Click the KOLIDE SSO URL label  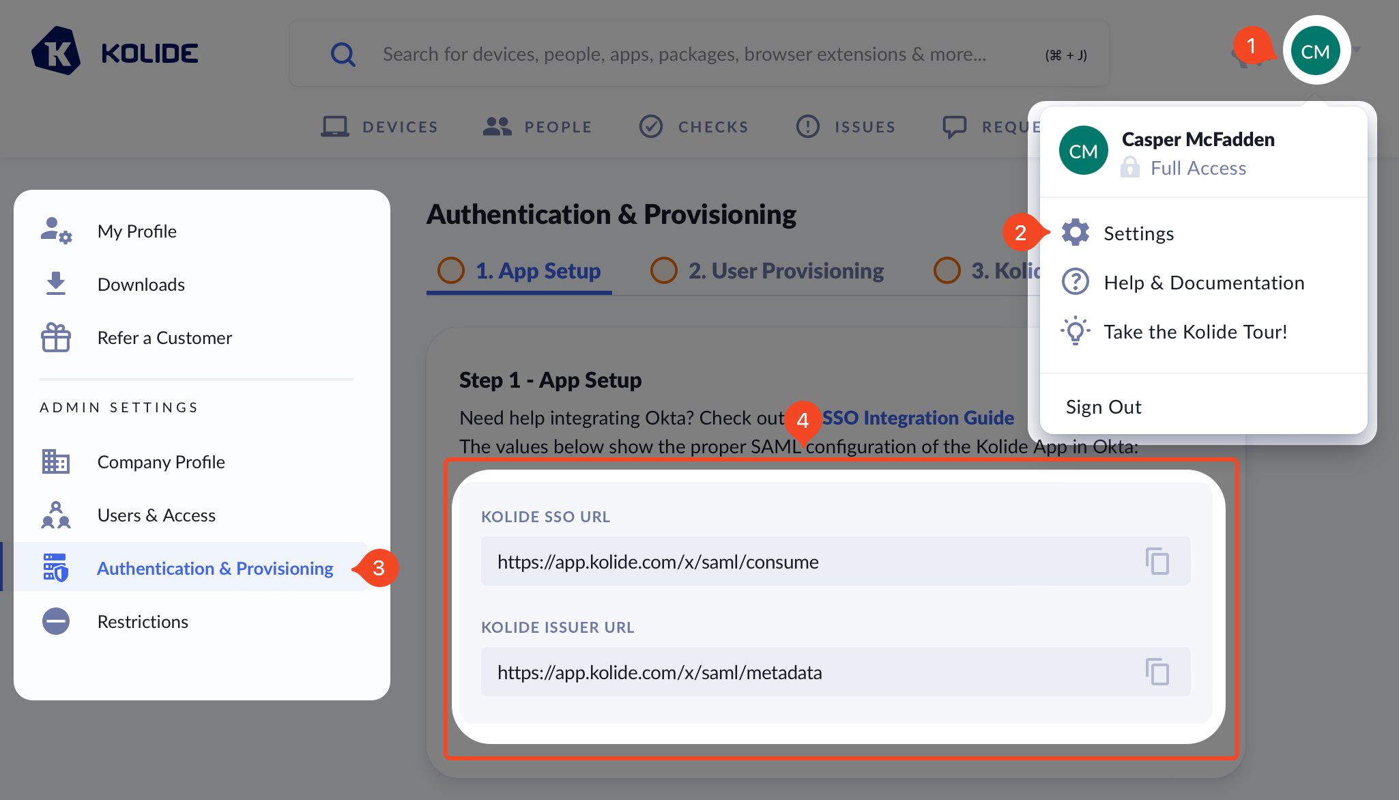click(x=546, y=517)
